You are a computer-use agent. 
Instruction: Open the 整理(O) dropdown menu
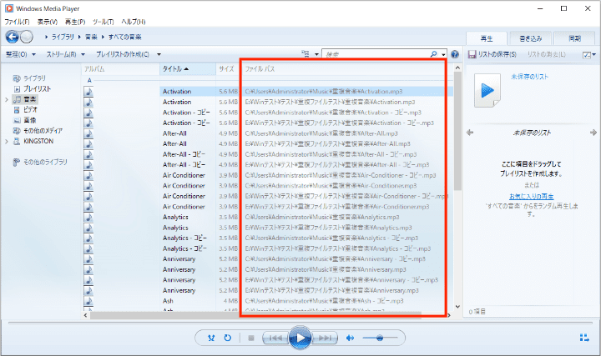coord(21,54)
